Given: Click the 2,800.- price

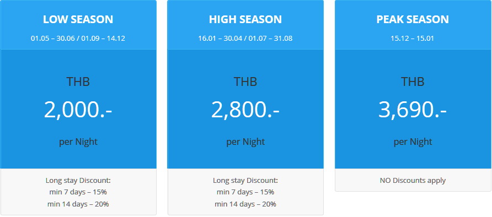Looking at the screenshot, I should tap(245, 110).
